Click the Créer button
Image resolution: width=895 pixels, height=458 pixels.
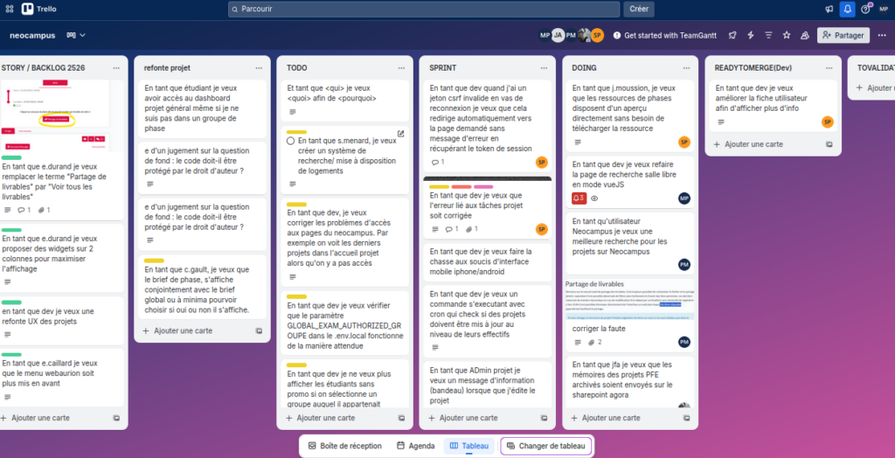click(x=639, y=9)
